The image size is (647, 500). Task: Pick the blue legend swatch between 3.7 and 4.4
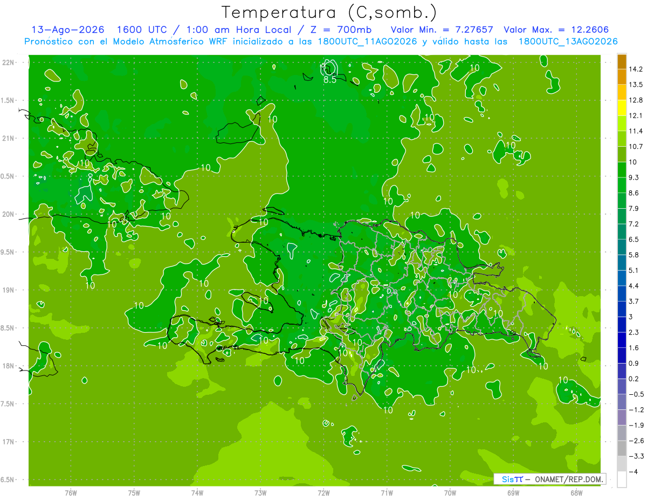(x=622, y=293)
